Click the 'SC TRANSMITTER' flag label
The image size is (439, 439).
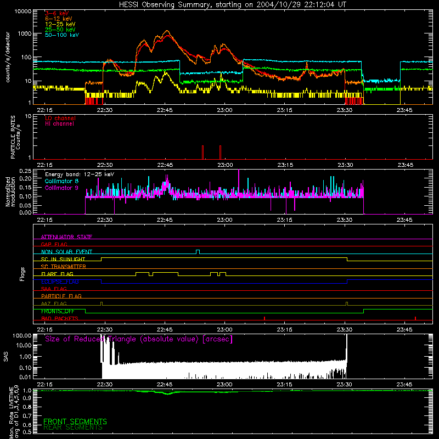(x=64, y=266)
